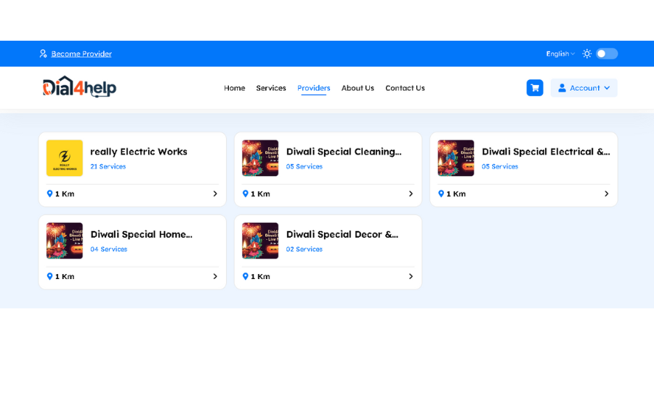654x407 pixels.
Task: Select the Providers navigation tab
Action: click(x=313, y=88)
